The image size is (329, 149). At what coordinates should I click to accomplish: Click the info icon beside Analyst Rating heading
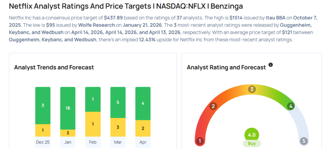(x=271, y=65)
